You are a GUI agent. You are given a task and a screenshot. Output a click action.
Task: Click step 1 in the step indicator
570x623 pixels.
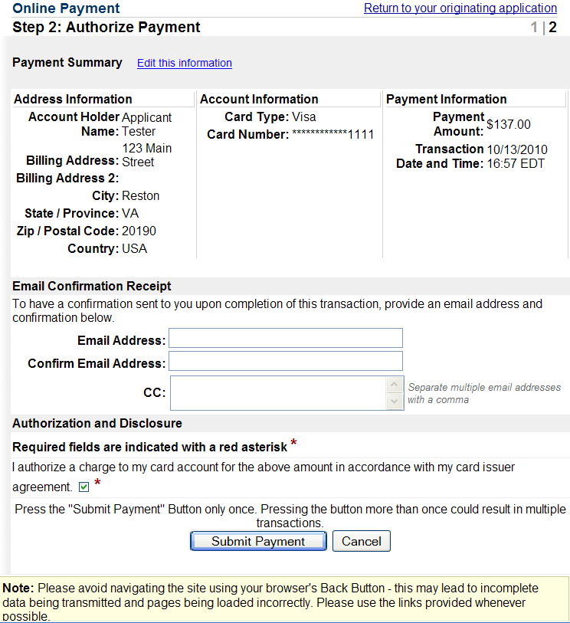(x=535, y=28)
